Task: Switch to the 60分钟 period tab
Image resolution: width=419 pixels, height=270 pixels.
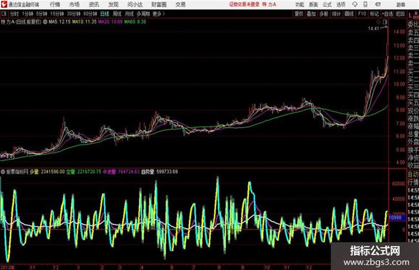Action: (90, 14)
